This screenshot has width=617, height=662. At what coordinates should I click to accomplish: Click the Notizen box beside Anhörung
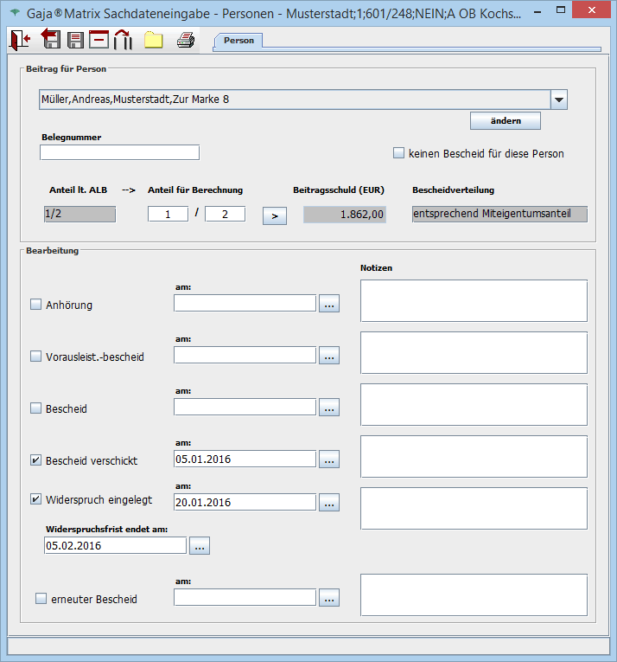474,300
